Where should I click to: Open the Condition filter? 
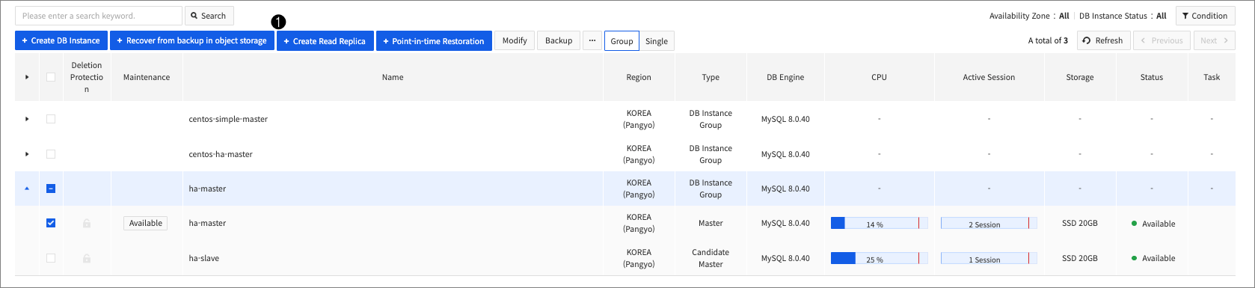pyautogui.click(x=1205, y=16)
